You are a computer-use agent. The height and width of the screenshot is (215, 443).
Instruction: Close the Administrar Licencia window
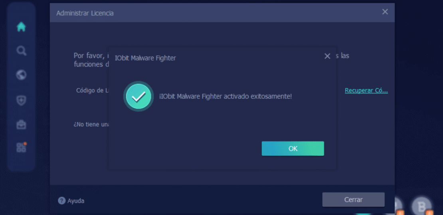pyautogui.click(x=385, y=12)
